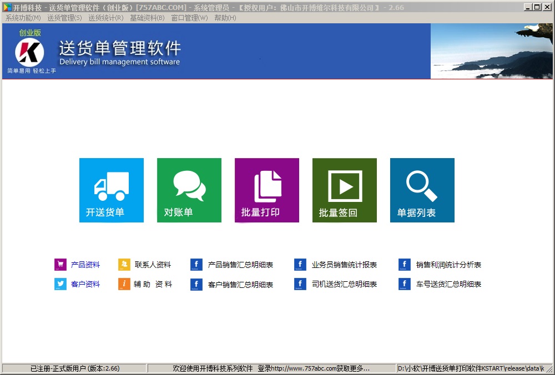Click the blue f icon beside 客户销售汇总明细表
The width and height of the screenshot is (555, 375).
point(196,285)
